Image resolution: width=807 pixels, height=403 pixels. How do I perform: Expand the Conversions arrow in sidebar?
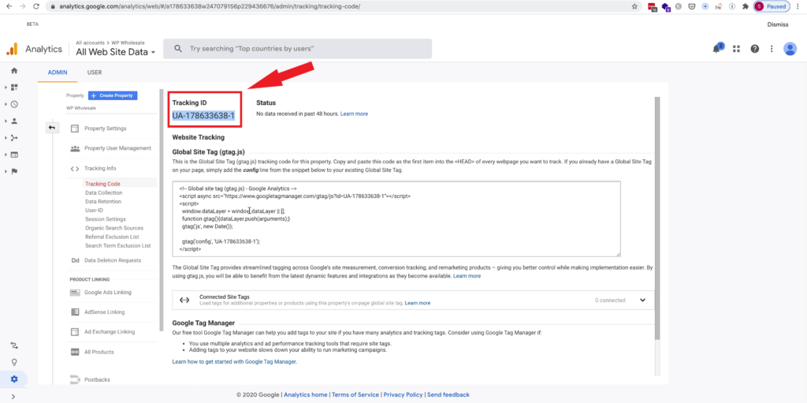[x=6, y=171]
